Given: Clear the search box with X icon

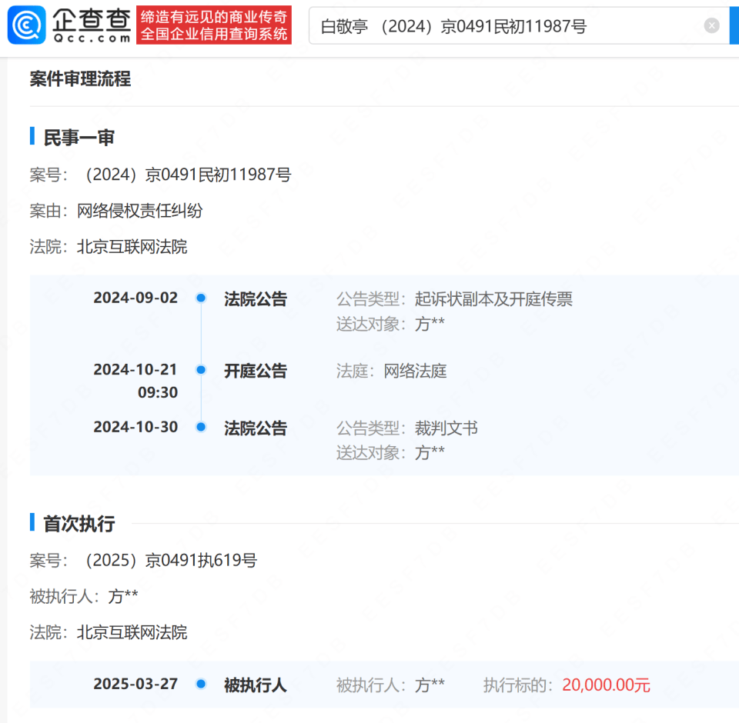Looking at the screenshot, I should coord(711,25).
